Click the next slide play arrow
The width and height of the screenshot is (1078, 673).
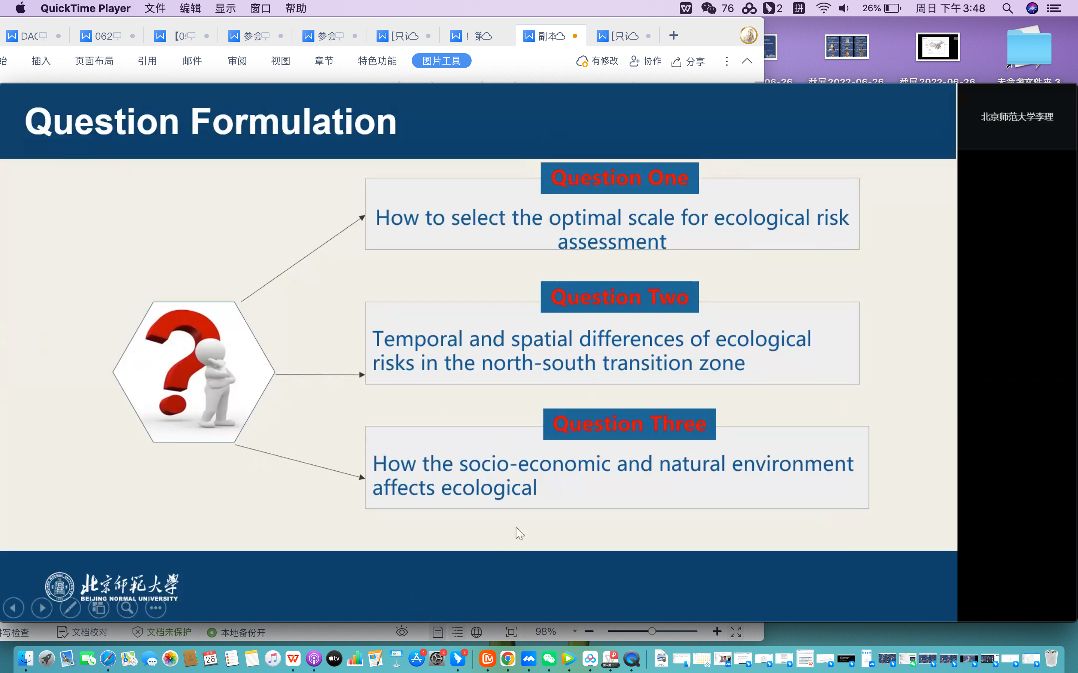coord(42,608)
